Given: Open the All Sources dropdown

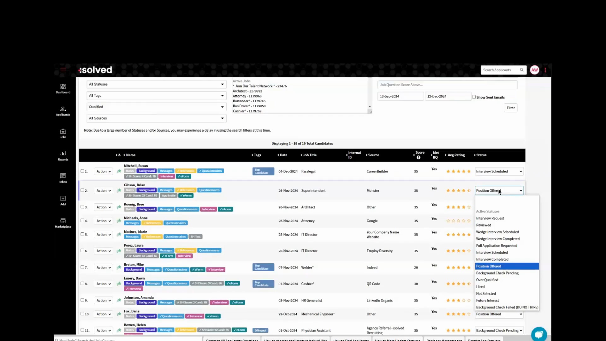Looking at the screenshot, I should [x=156, y=118].
